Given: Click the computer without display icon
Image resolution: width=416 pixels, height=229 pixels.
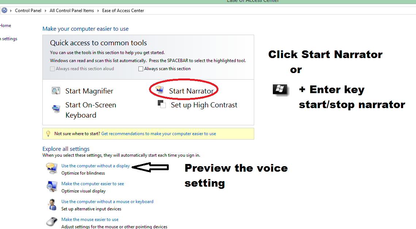Looking at the screenshot, I should [52, 168].
